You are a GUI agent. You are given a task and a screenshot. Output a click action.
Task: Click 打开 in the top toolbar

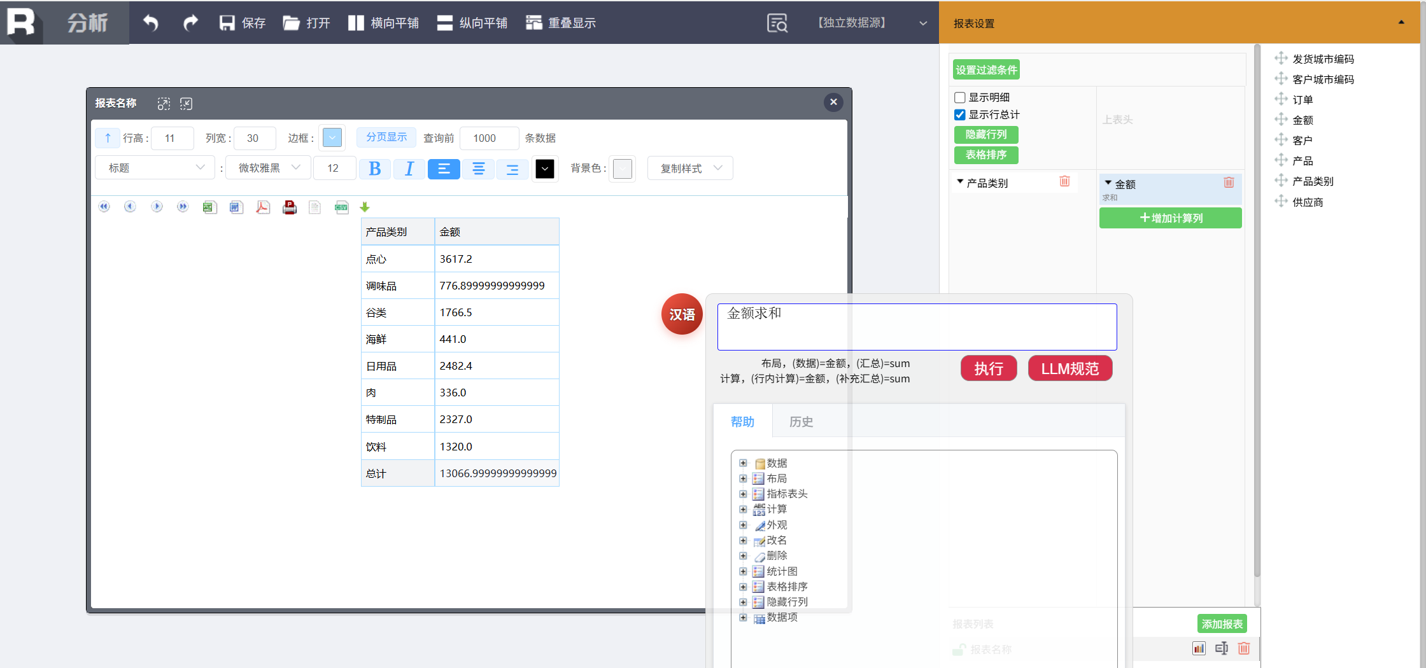pos(306,23)
